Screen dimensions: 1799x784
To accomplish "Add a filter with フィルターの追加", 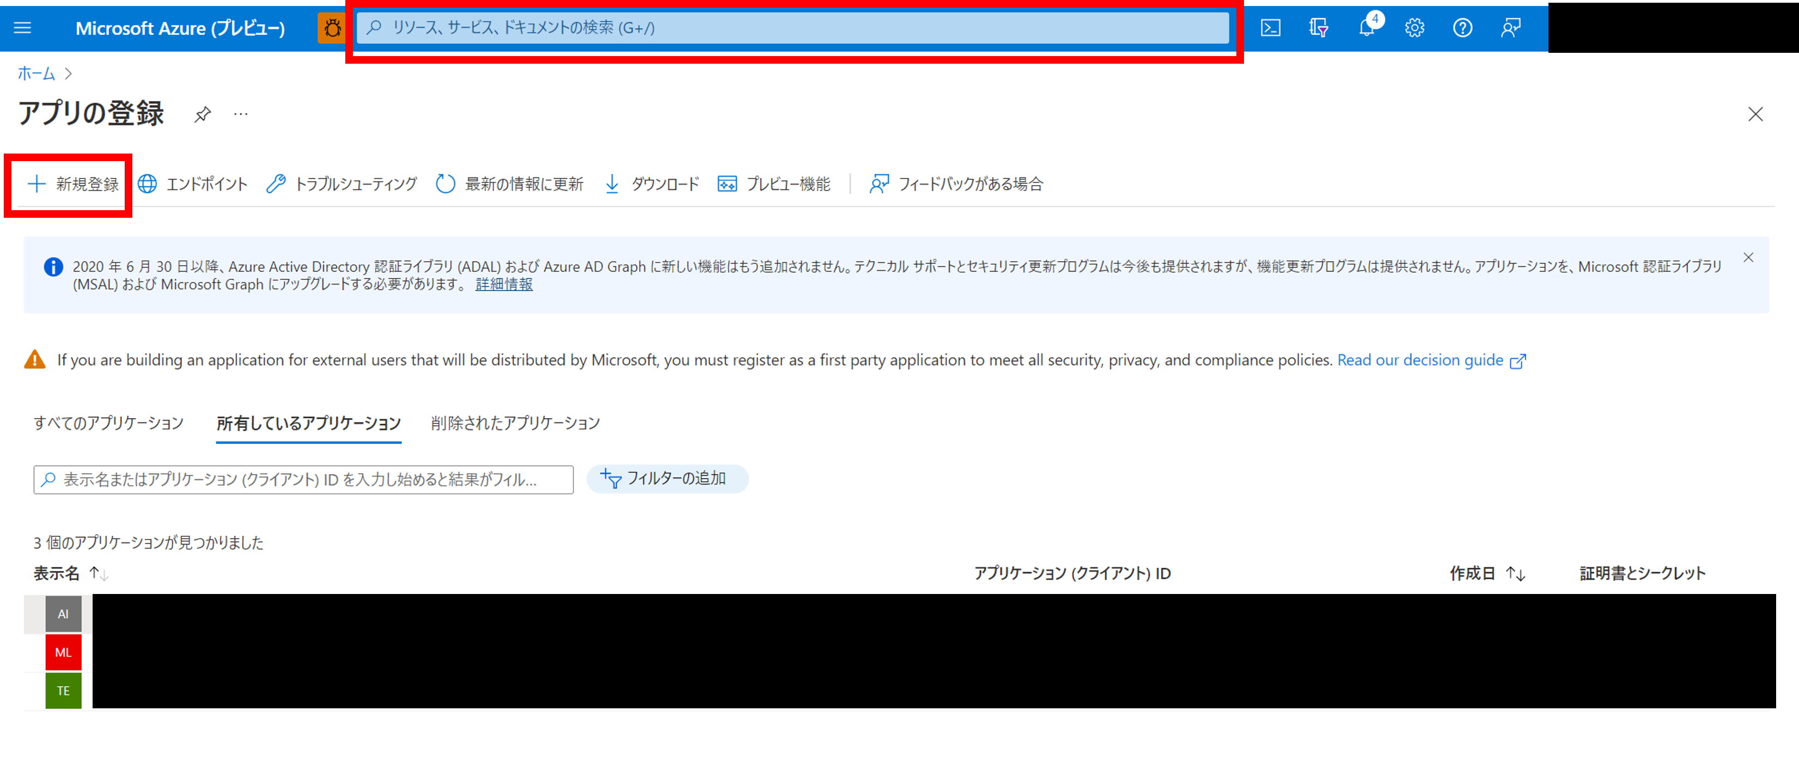I will 667,479.
